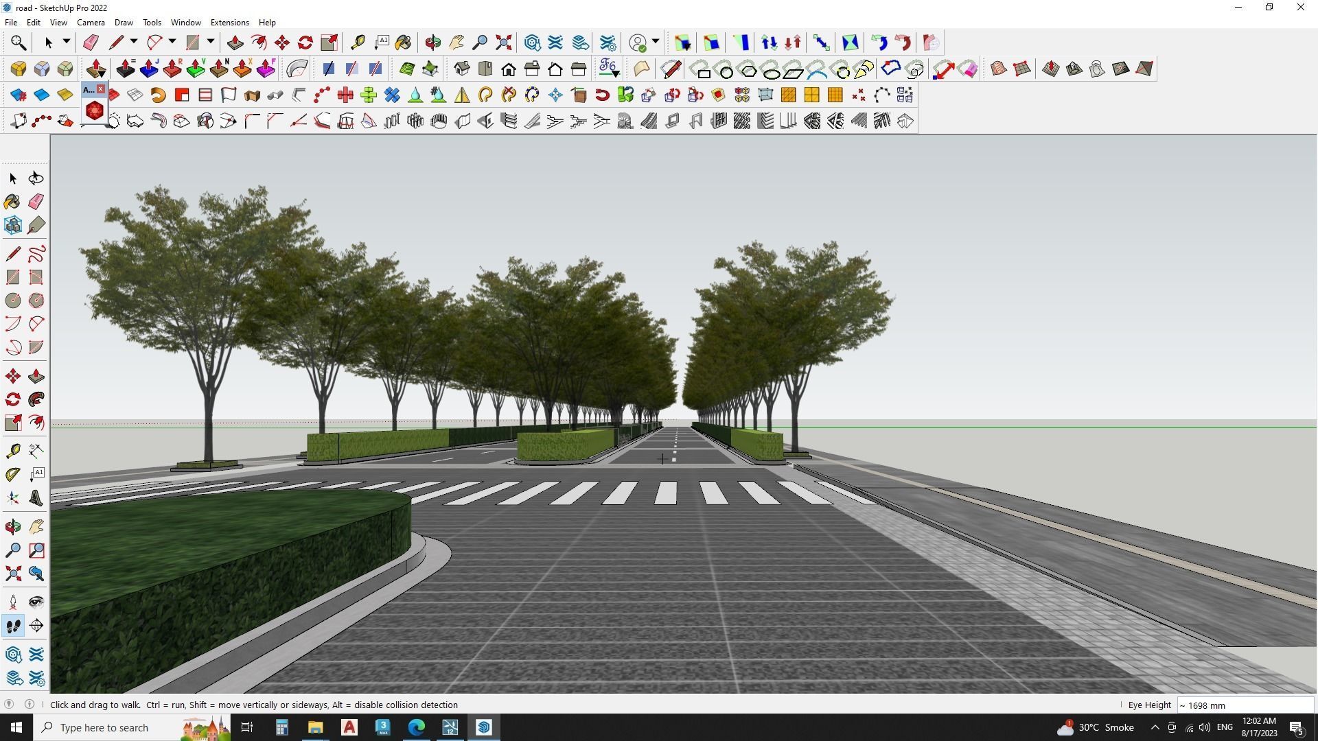The image size is (1318, 741).
Task: Open the Help menu
Action: [267, 23]
